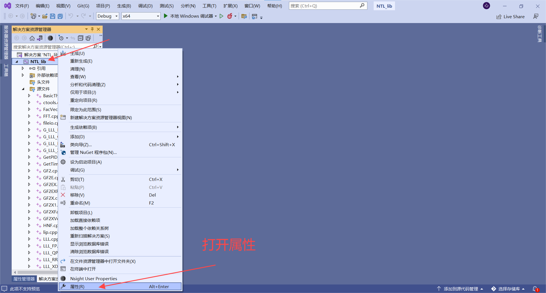
Task: Click the Undo arrow icon
Action: coord(71,16)
